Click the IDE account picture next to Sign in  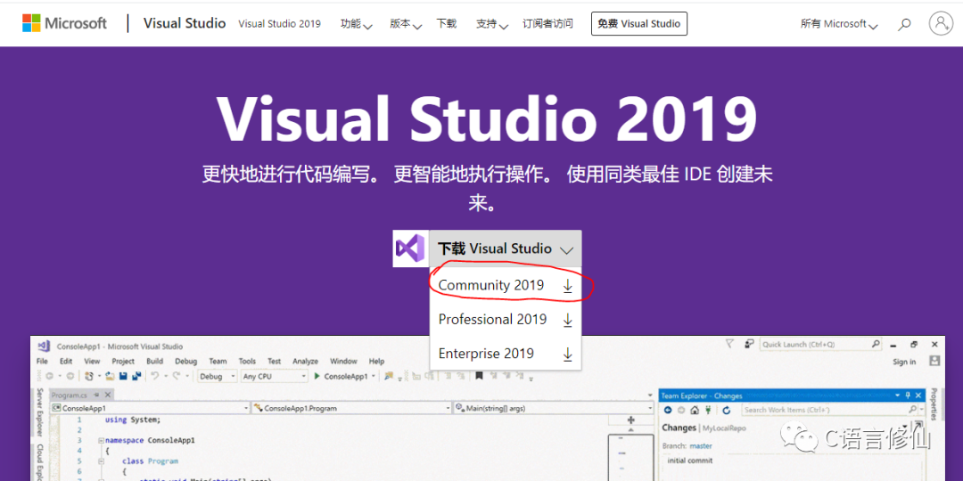934,361
